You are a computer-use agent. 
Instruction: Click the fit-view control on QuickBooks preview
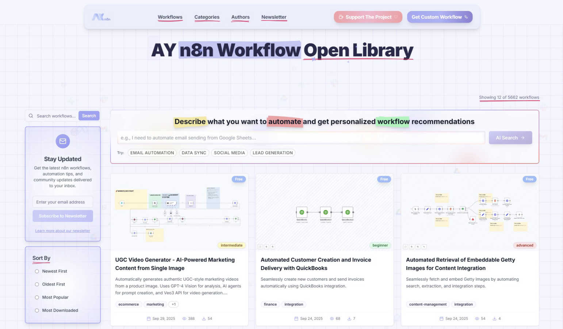pos(260,247)
